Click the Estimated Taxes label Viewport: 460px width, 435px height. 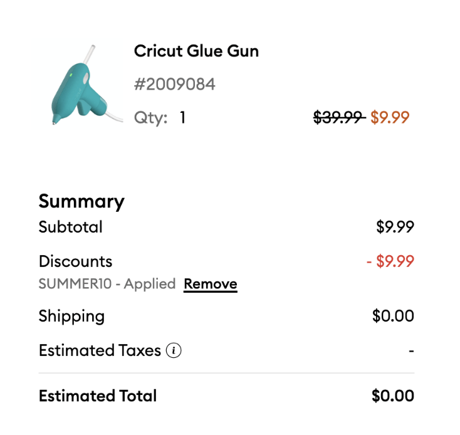tap(100, 350)
